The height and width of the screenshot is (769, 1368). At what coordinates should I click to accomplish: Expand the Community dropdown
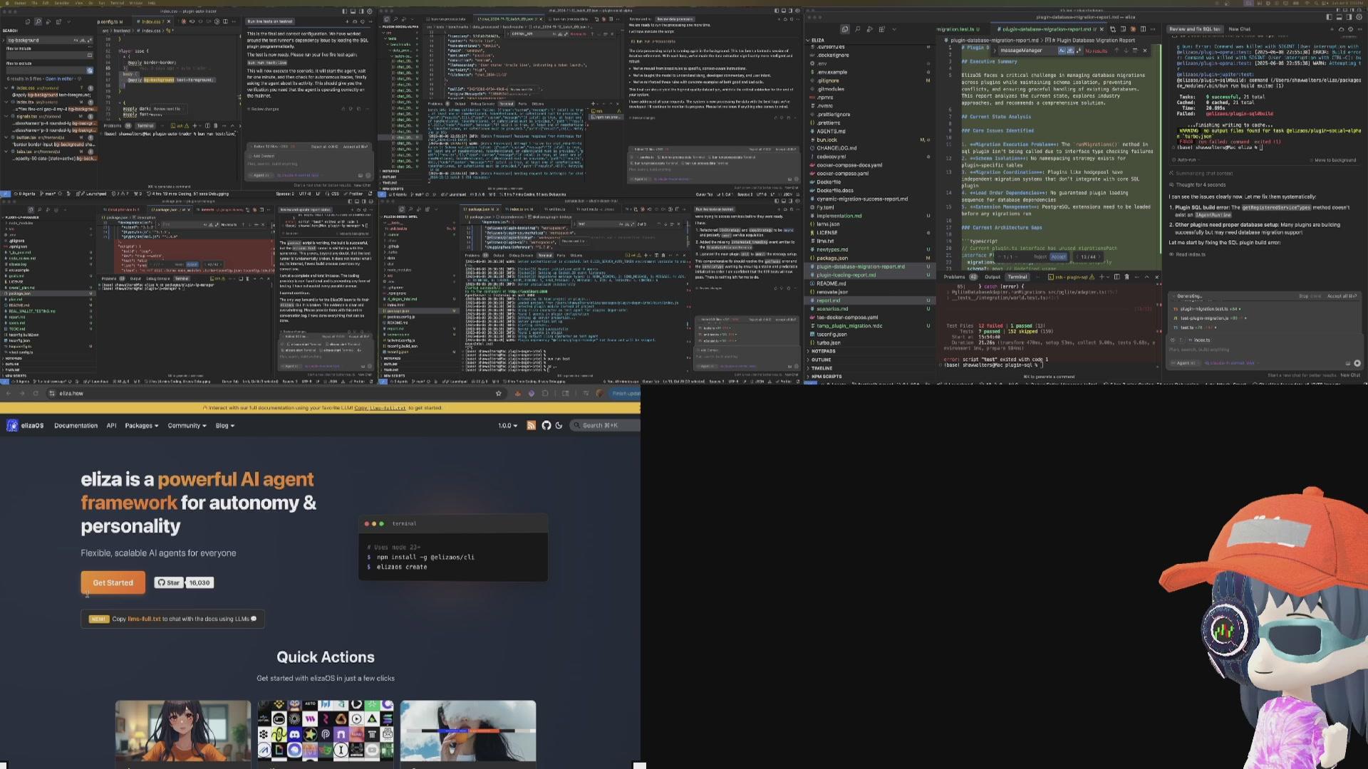point(187,425)
